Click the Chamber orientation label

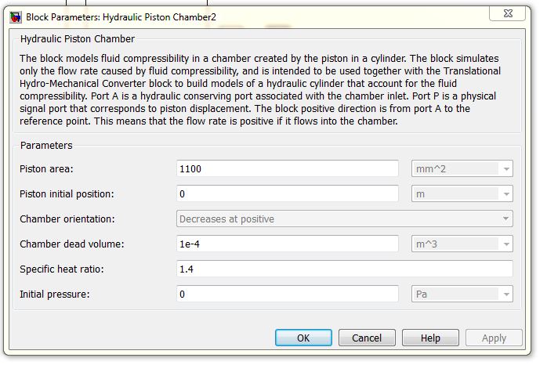[67, 219]
